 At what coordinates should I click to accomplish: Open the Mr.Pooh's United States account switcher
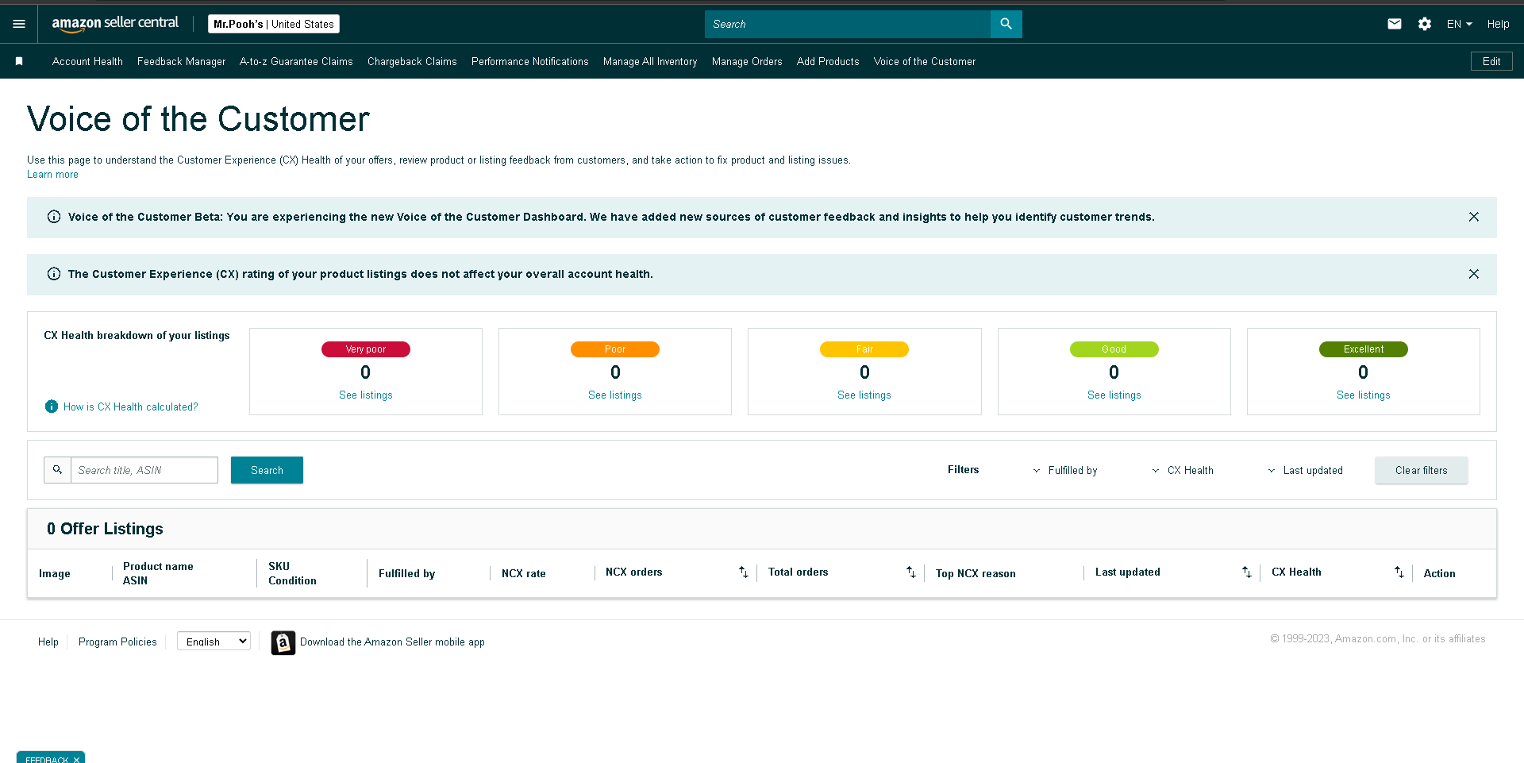coord(274,24)
